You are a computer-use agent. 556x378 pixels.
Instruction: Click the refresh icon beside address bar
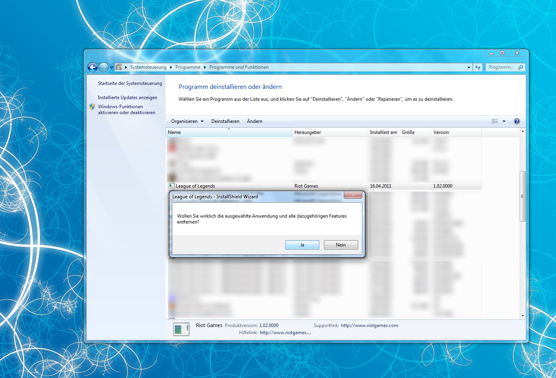click(x=478, y=68)
